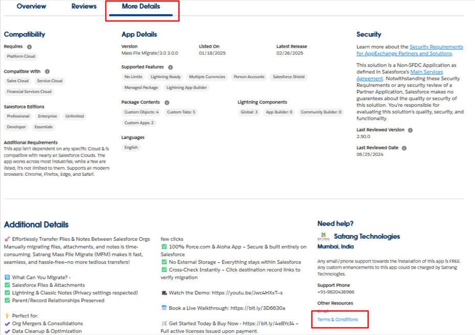Click the Enterprise edition tag

pyautogui.click(x=47, y=116)
